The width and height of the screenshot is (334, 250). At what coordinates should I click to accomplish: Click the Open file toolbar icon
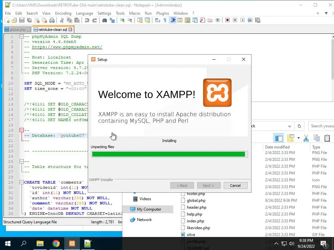pyautogui.click(x=14, y=20)
